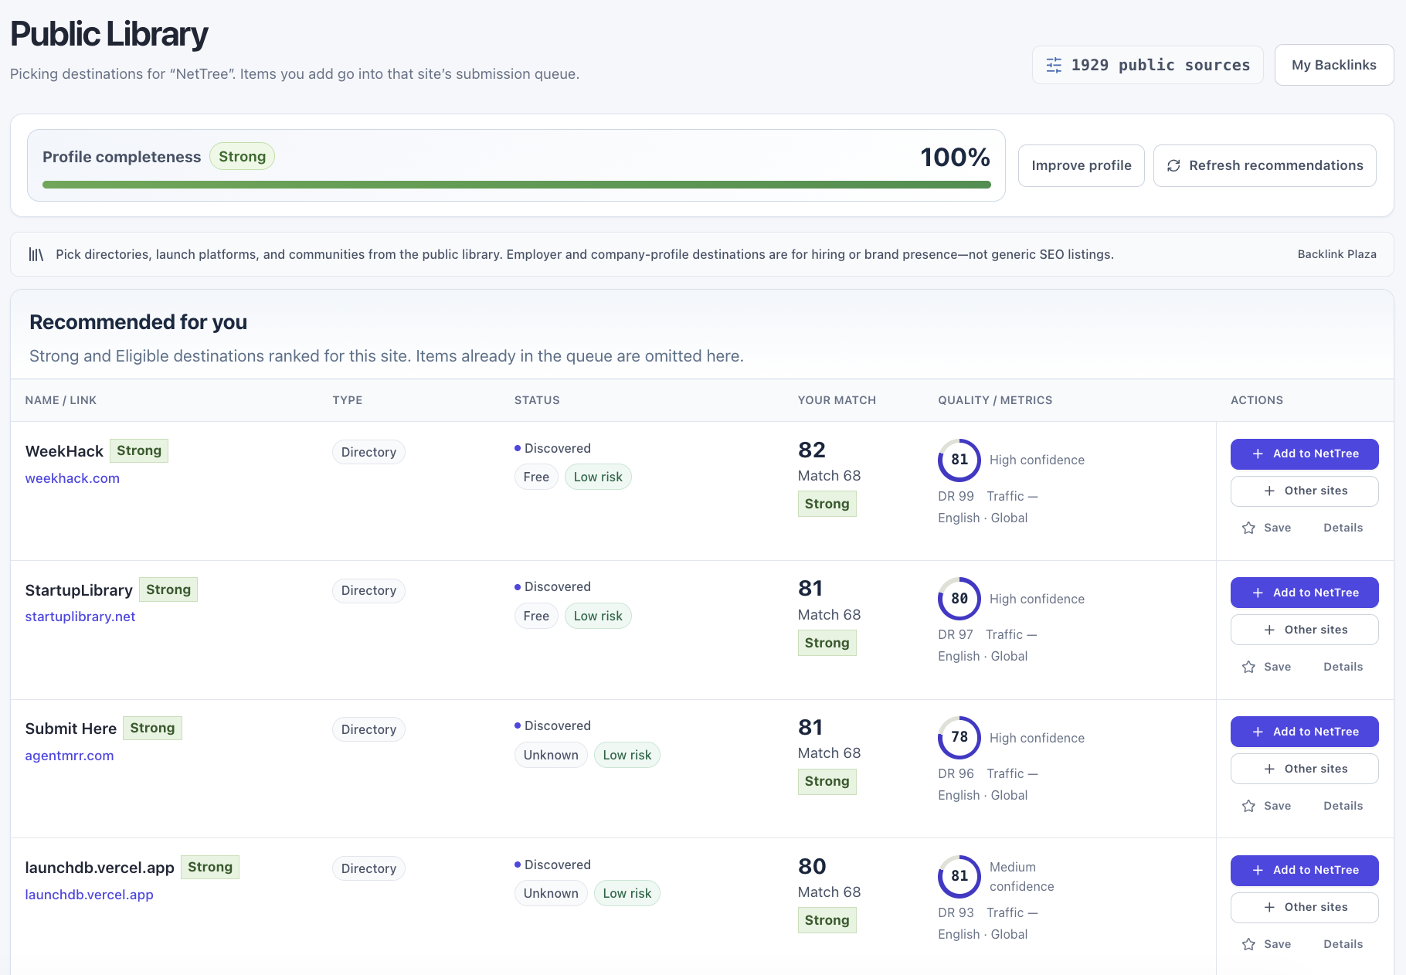
Task: Click the Low risk chip for launchdb.vercel.app
Action: tap(627, 893)
